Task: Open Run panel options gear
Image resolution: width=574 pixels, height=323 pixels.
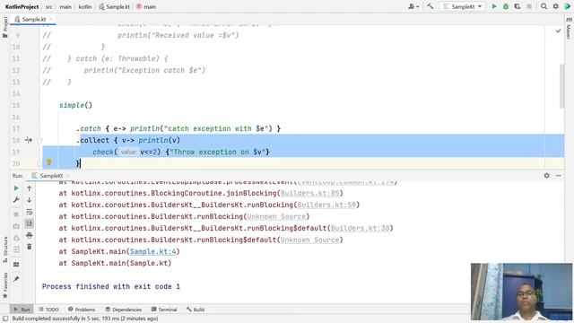Action: tap(546, 176)
